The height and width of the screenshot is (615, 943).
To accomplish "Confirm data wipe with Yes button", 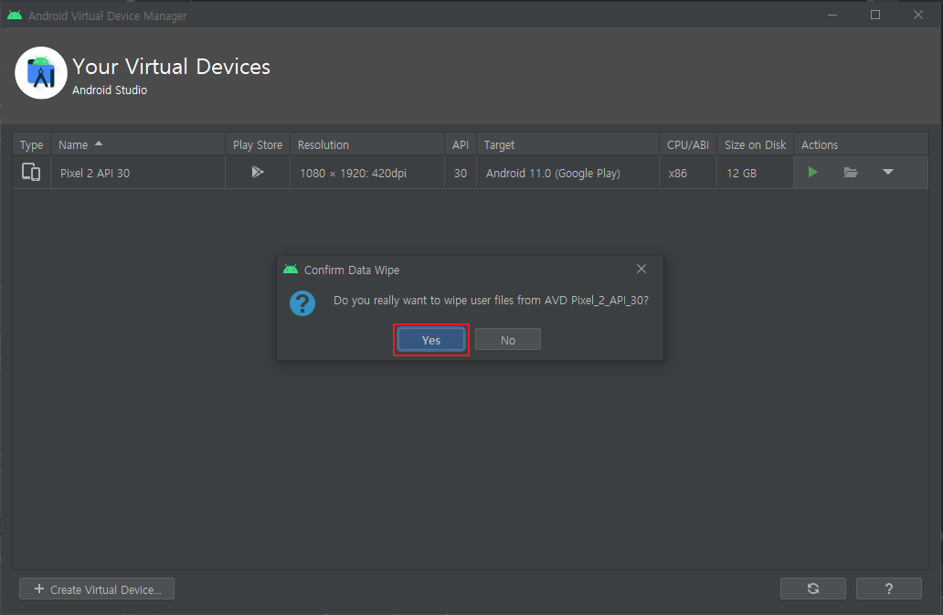I will tap(430, 340).
